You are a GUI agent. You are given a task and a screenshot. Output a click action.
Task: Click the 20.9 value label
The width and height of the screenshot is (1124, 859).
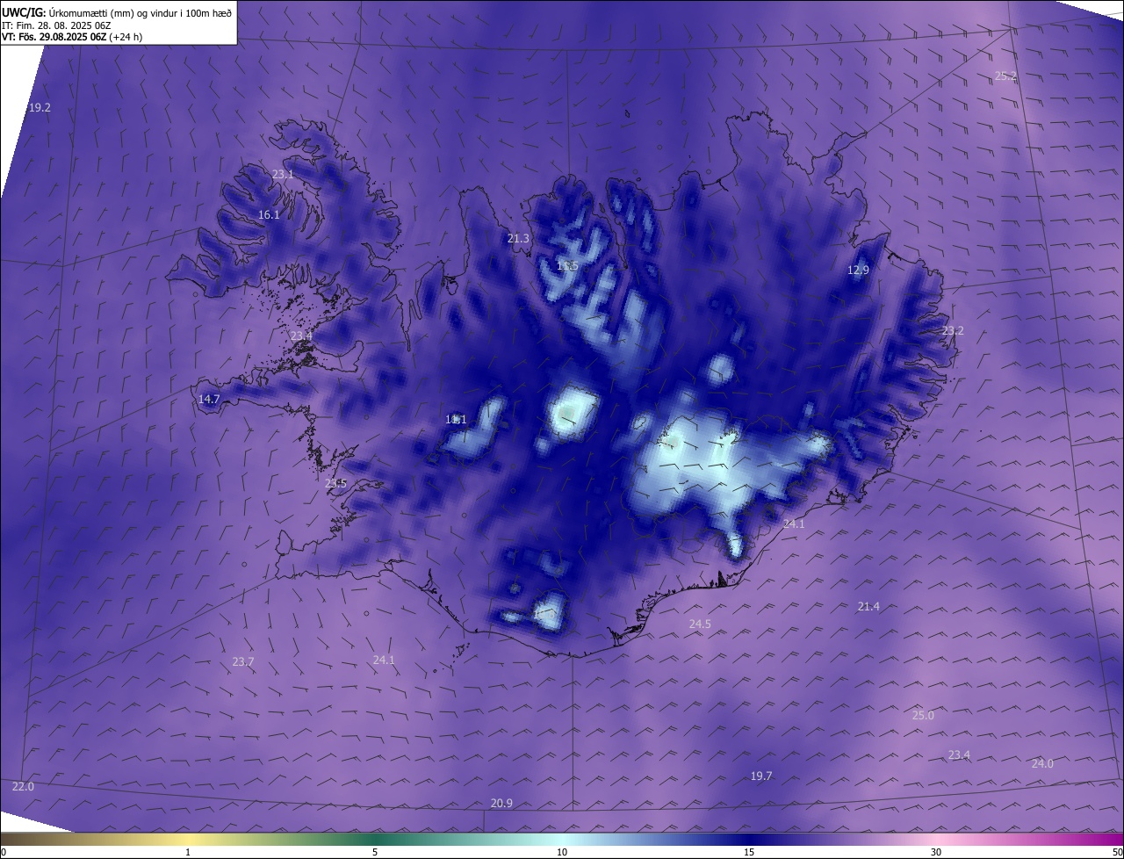tap(501, 803)
